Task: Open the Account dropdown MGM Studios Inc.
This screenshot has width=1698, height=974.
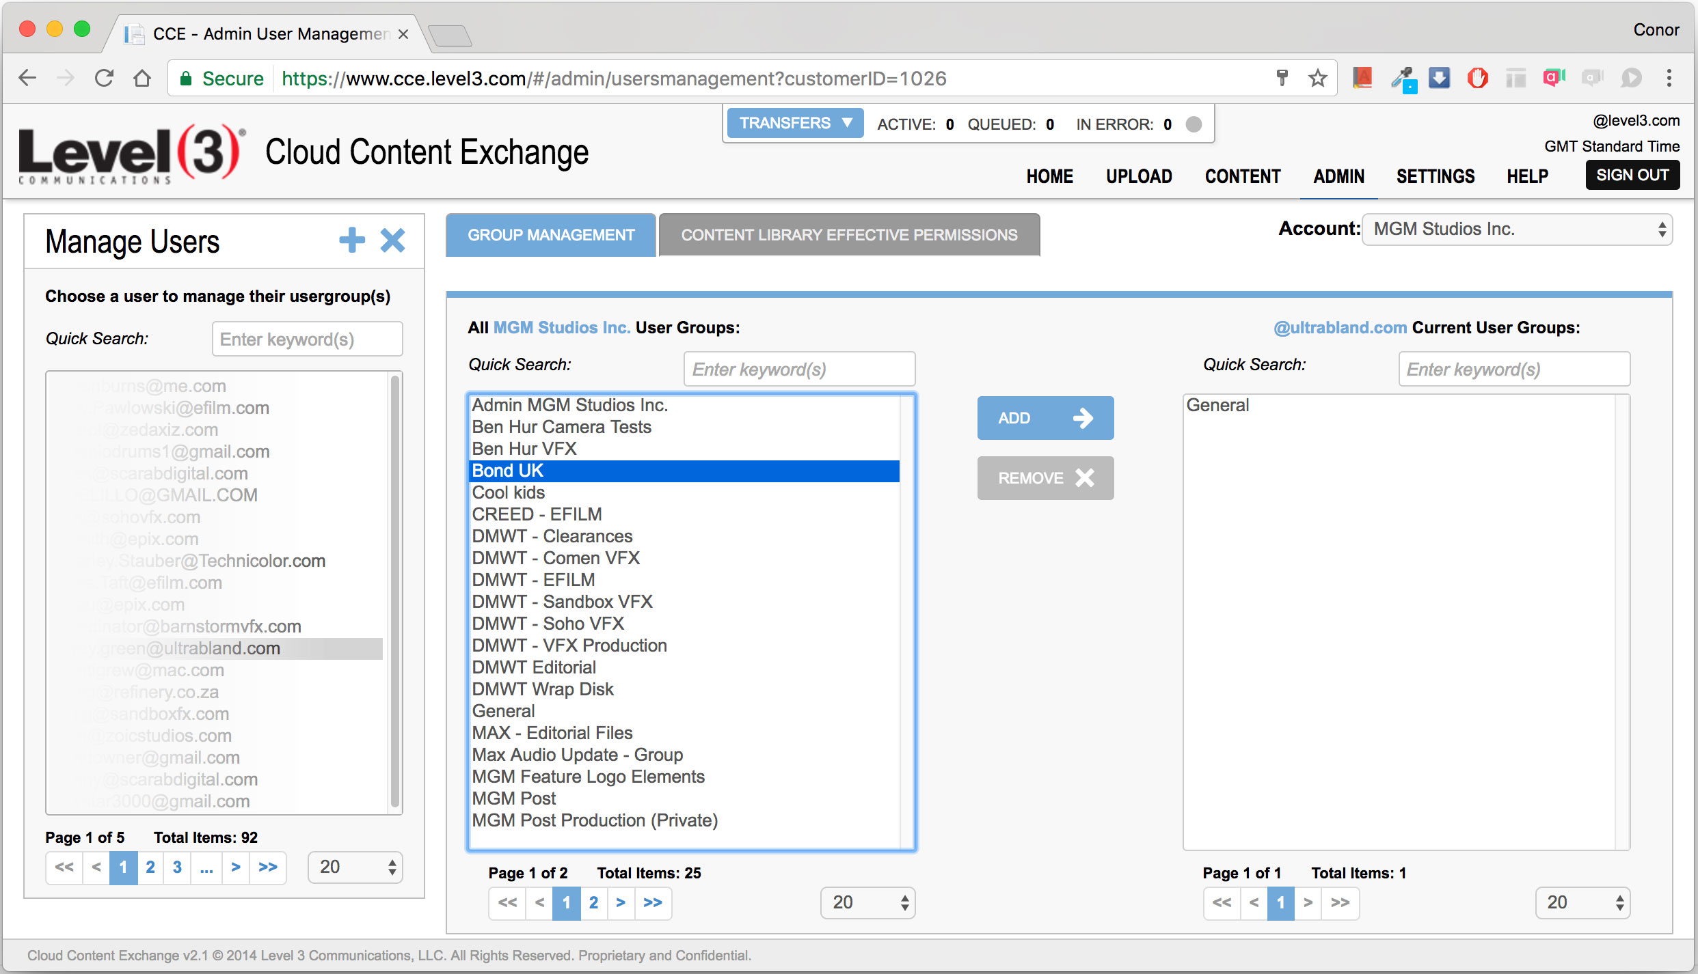Action: click(1517, 229)
